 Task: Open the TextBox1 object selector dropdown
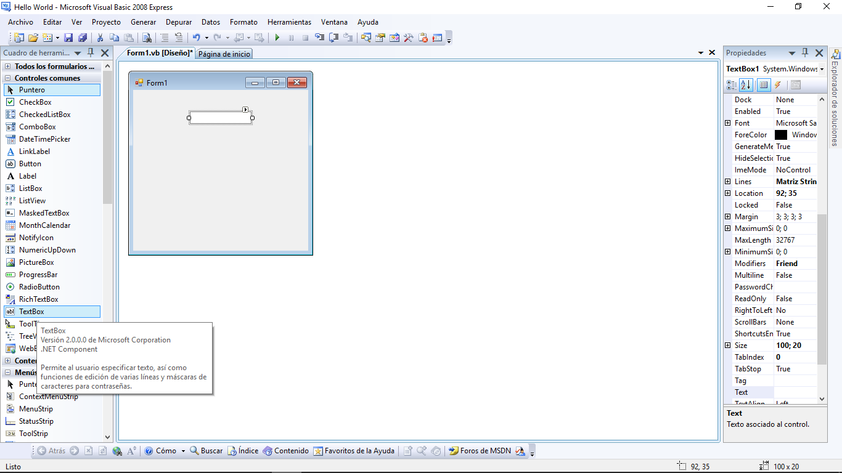(822, 69)
